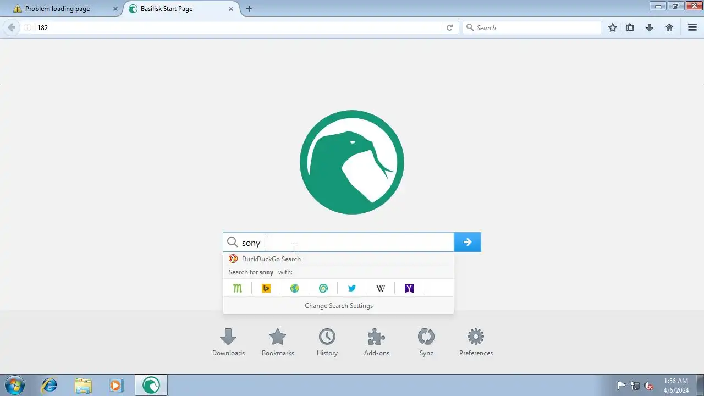Open Windows Explorer folder in taskbar

coord(82,385)
